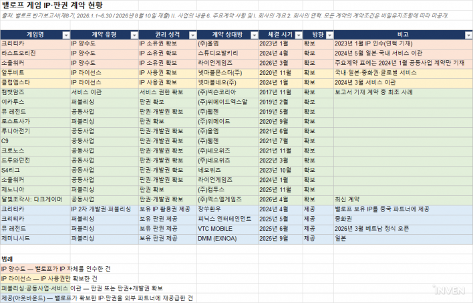The width and height of the screenshot is (473, 303).
Task: Select the note 2026년 3월 베트남 정식 오픈
Action: pos(403,229)
